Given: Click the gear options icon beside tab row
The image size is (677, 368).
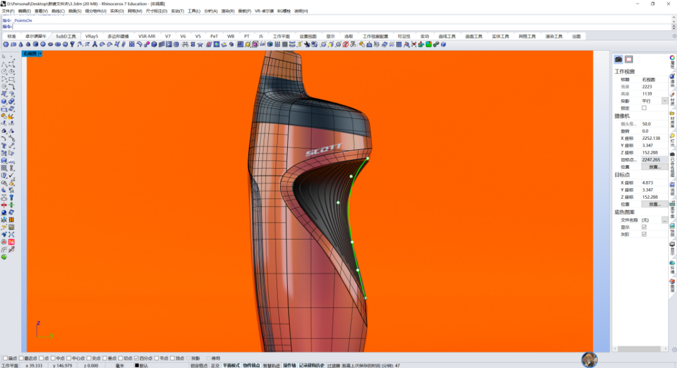Looking at the screenshot, I should [674, 36].
